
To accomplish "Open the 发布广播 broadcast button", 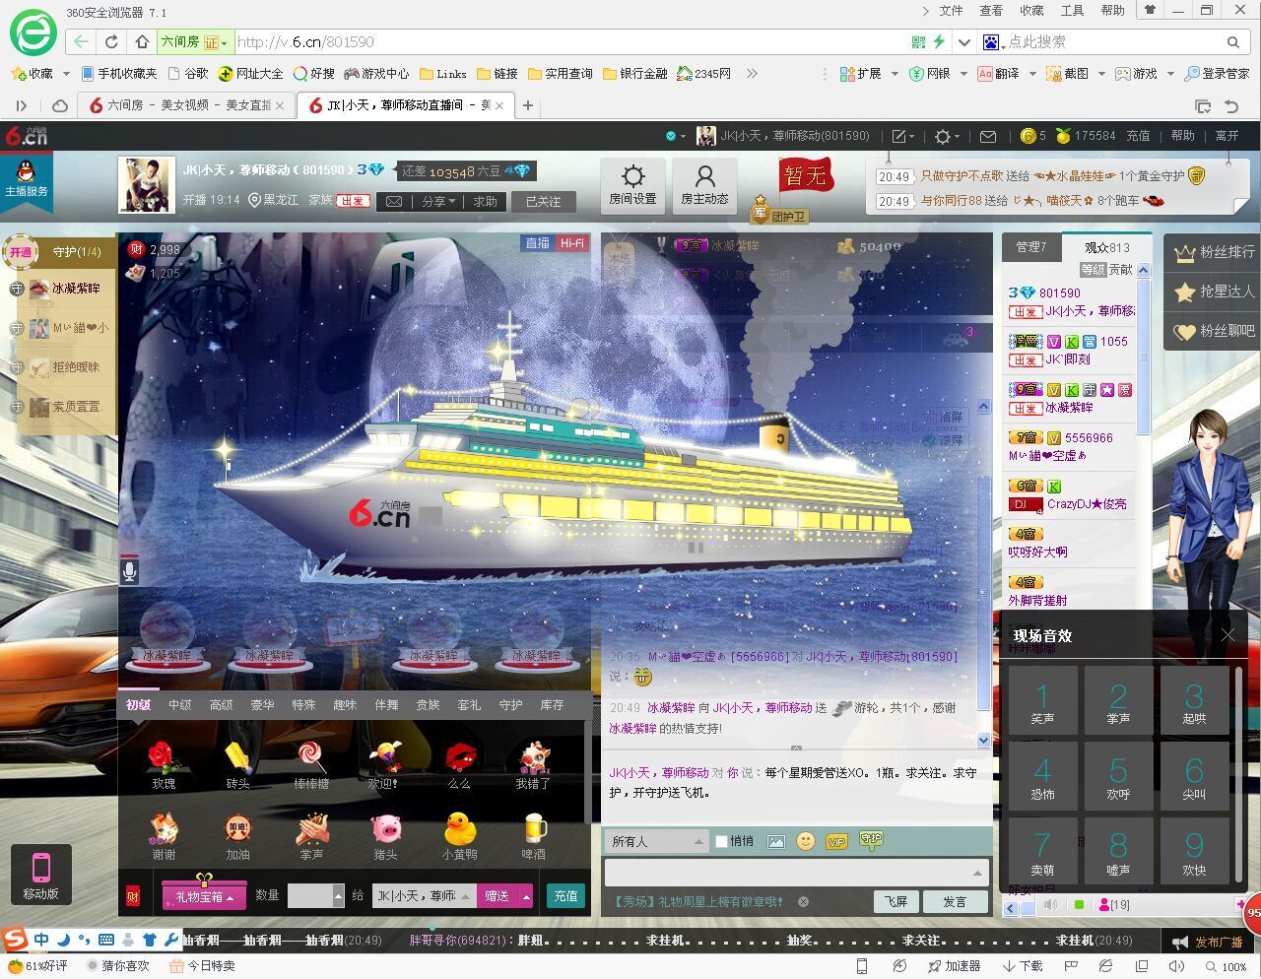I will point(1208,942).
